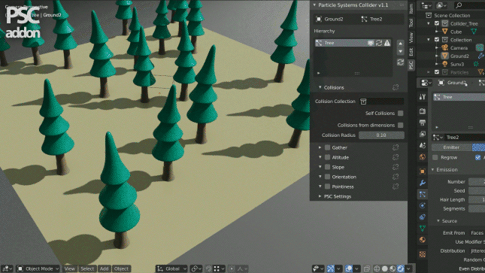
Task: Adjust the Collision Radius 0.10 field
Action: click(381, 135)
